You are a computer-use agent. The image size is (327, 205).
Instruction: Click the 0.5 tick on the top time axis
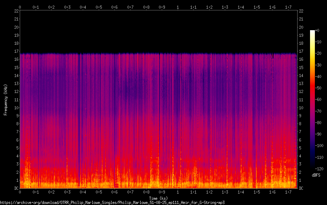99,7
